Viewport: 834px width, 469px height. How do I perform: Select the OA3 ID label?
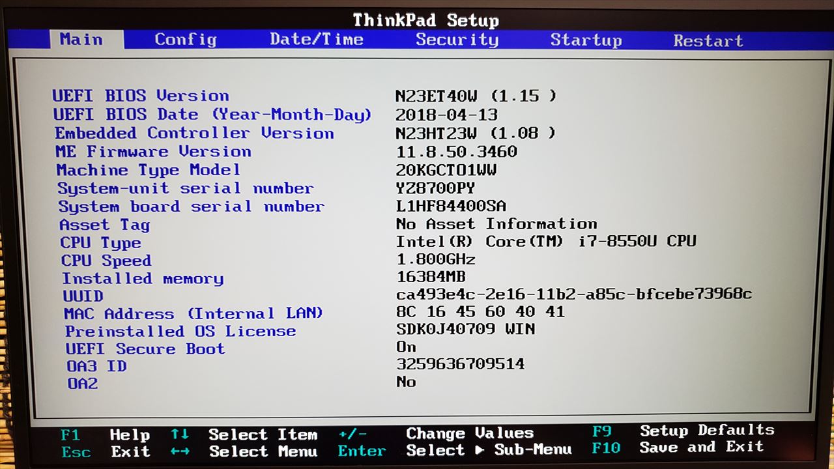tap(96, 366)
